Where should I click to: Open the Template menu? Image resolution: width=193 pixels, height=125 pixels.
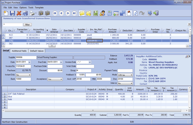point(39,7)
